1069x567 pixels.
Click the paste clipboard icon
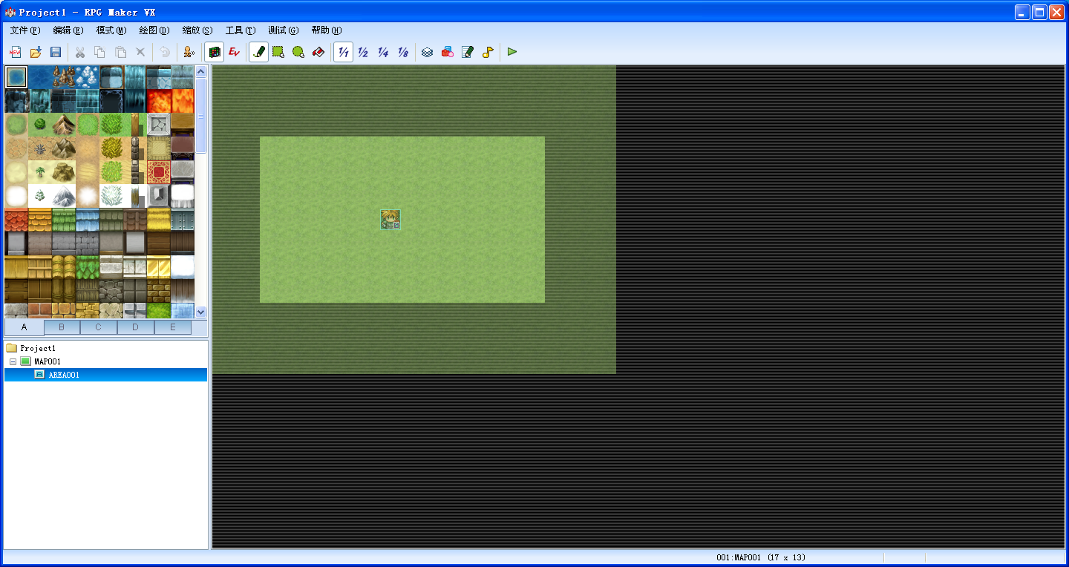click(x=120, y=52)
